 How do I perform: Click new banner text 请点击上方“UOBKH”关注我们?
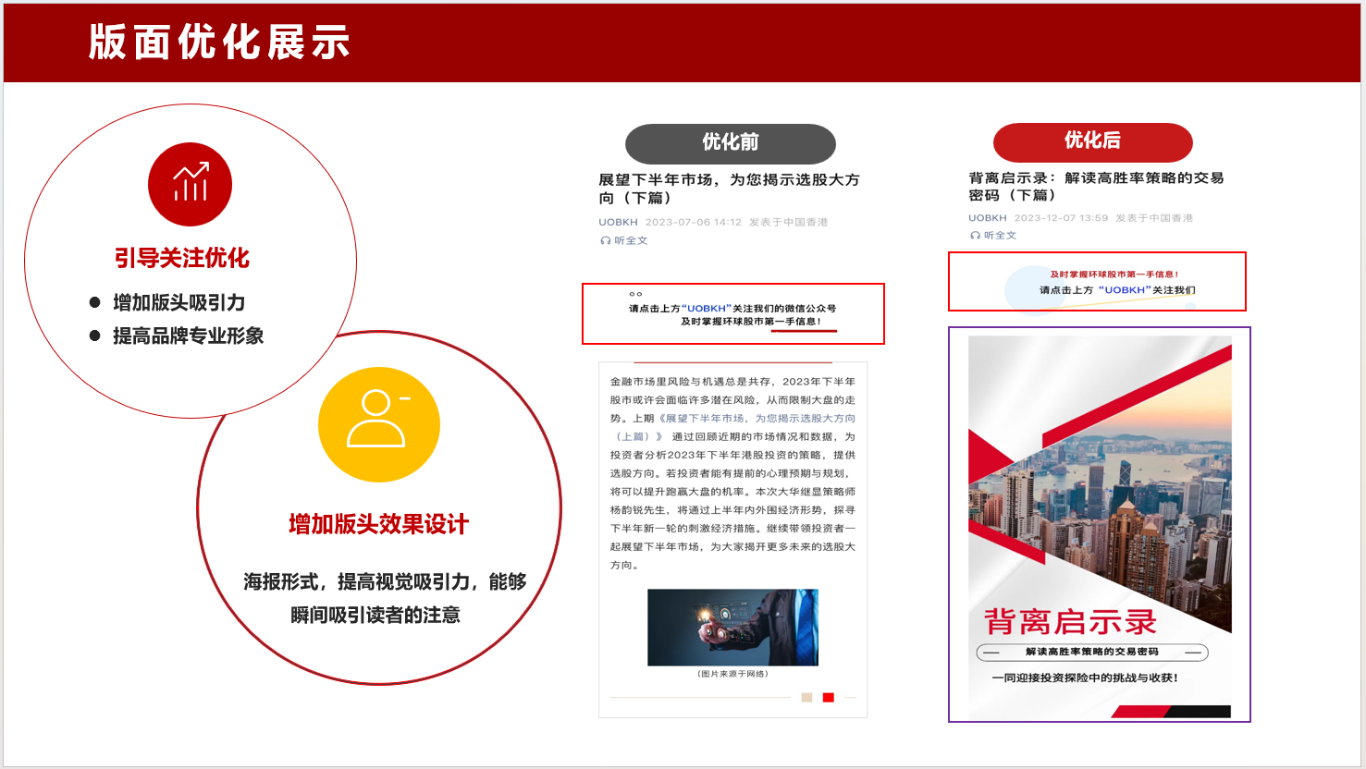1117,290
